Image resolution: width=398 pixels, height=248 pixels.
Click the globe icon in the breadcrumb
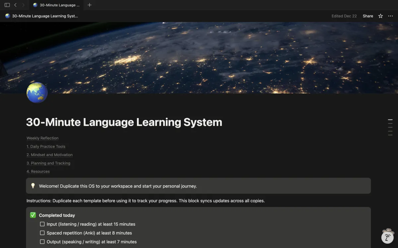pos(8,16)
